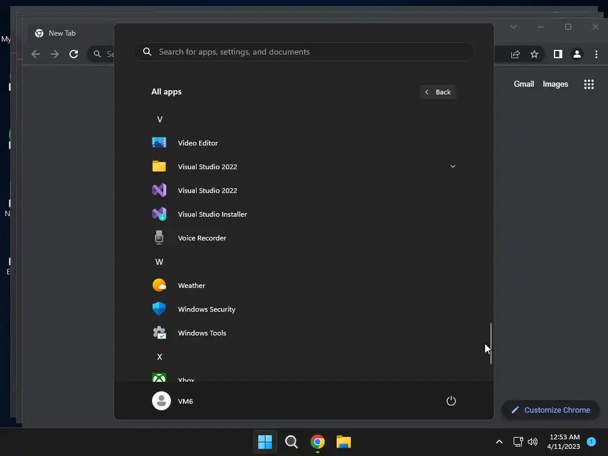Image resolution: width=608 pixels, height=456 pixels.
Task: Jump to the letter V header
Action: (x=160, y=119)
